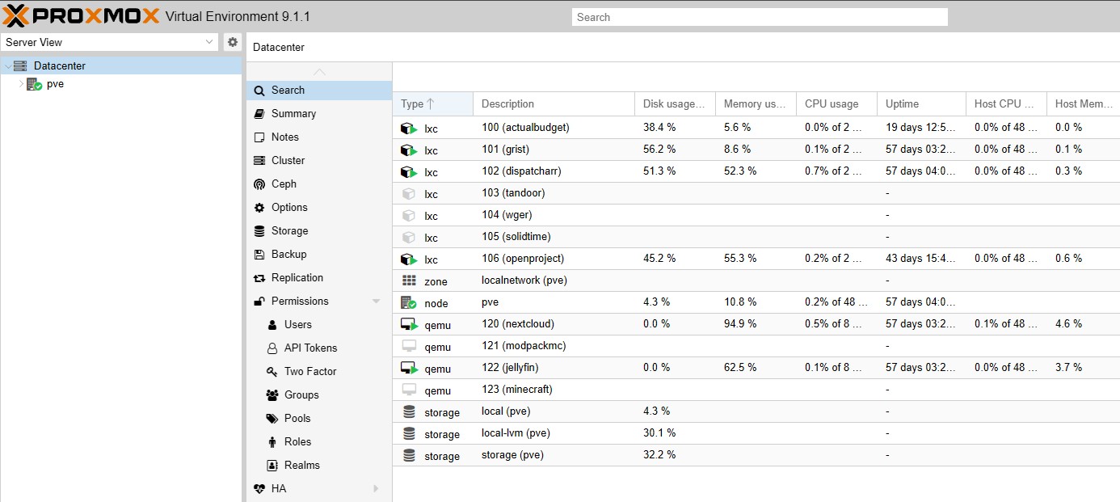Click the top Search input field
The width and height of the screenshot is (1120, 502).
pyautogui.click(x=760, y=17)
